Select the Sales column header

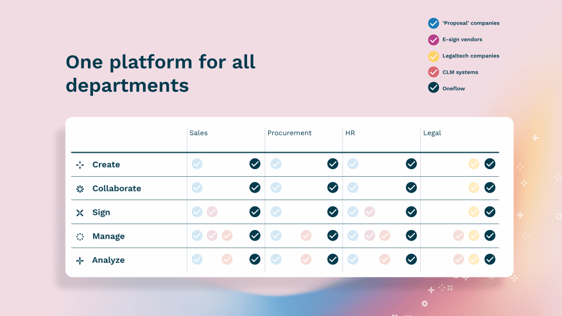click(x=198, y=133)
